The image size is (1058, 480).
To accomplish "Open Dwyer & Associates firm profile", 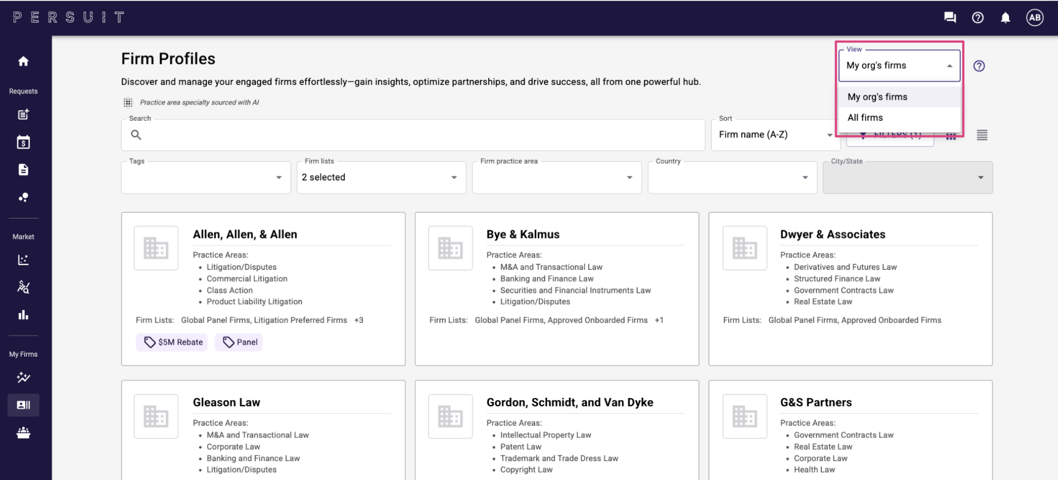I will pos(833,234).
